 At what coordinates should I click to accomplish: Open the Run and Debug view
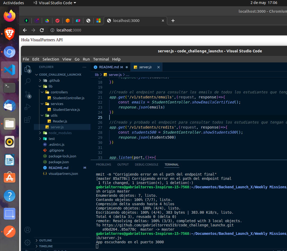point(27,107)
